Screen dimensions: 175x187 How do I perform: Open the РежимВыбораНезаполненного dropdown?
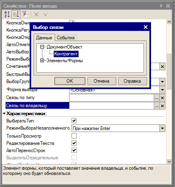(x=162, y=128)
